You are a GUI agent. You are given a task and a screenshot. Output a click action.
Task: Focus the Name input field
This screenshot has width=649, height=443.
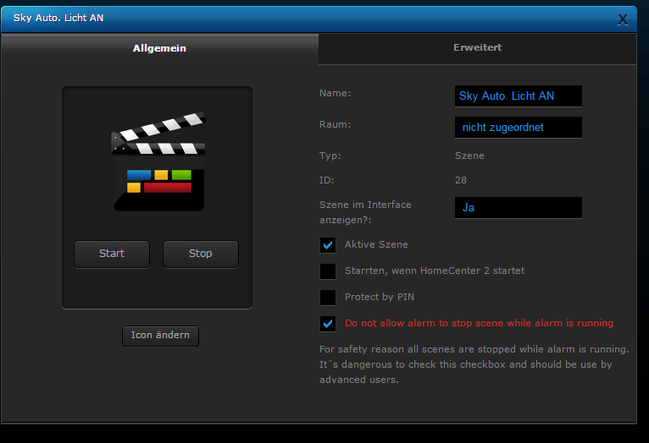click(x=518, y=96)
